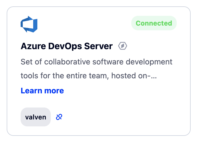Select the valven connection tag

(36, 117)
